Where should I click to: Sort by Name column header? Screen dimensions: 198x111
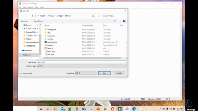[x=47, y=25]
